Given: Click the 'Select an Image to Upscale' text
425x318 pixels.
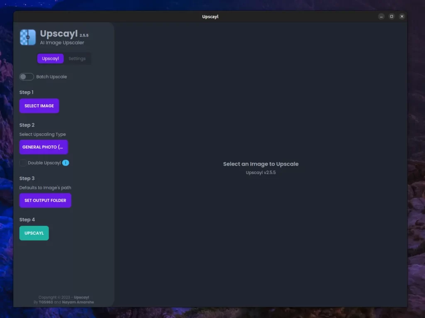Looking at the screenshot, I should 261,164.
